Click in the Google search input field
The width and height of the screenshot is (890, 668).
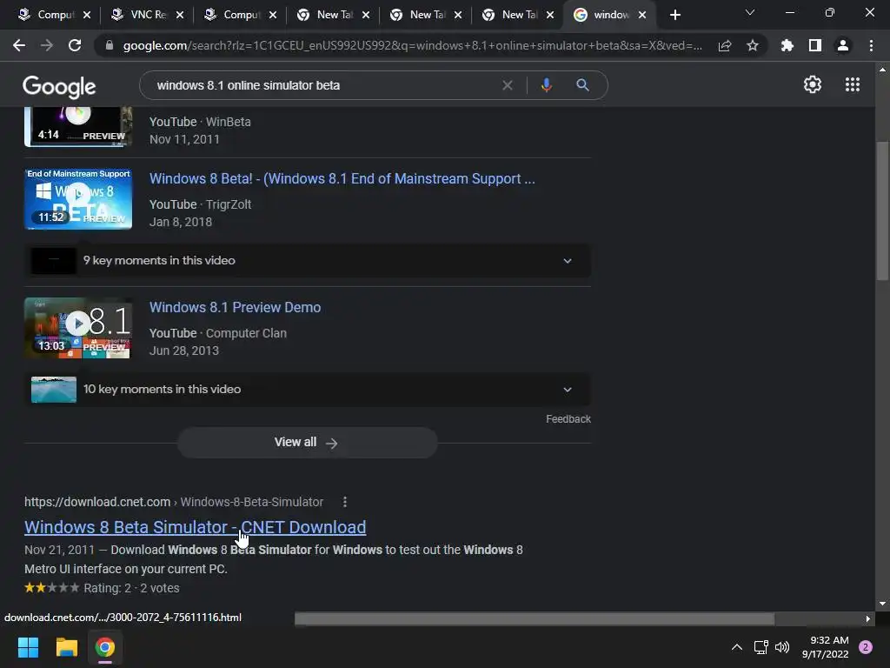[x=323, y=85]
